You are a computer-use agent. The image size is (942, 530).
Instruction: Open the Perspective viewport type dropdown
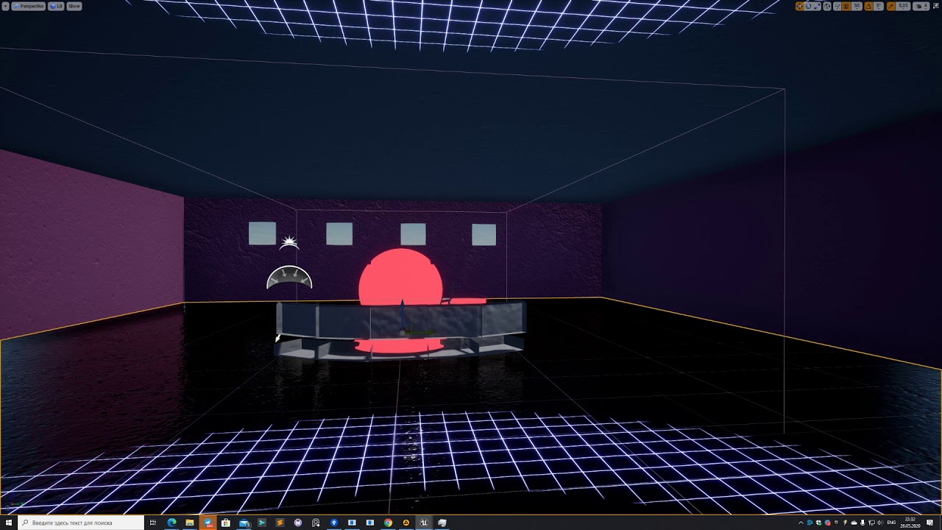(x=29, y=6)
